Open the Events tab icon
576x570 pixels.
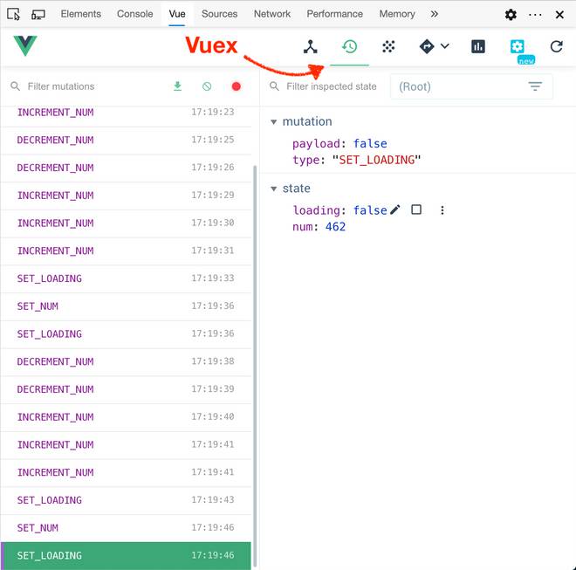[x=389, y=47]
